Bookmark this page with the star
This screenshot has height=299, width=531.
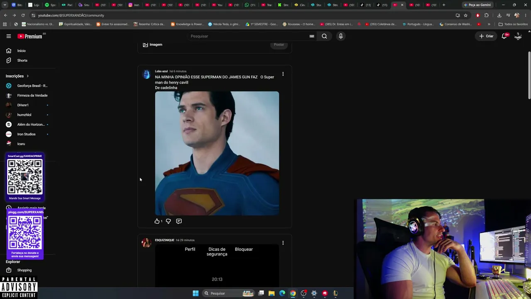click(465, 15)
